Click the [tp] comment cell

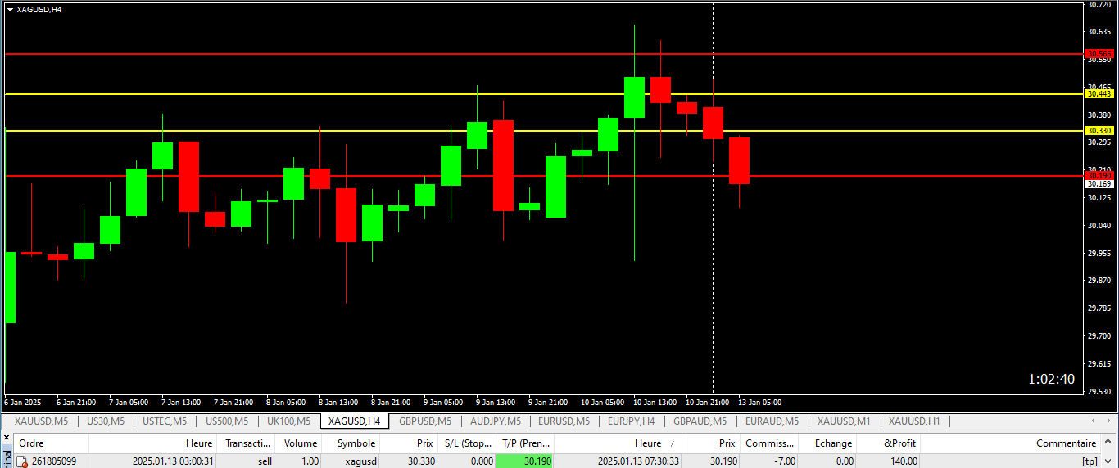pos(1089,461)
